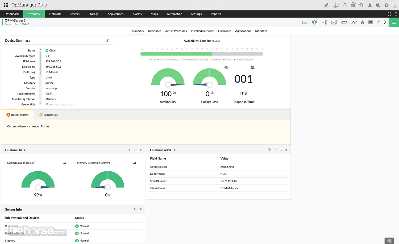
Task: Click the globe browse icon
Action: (x=362, y=22)
